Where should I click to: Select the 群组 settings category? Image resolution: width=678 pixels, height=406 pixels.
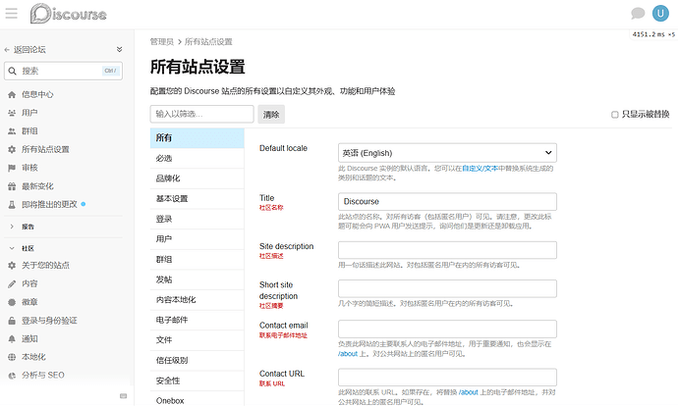click(x=198, y=259)
